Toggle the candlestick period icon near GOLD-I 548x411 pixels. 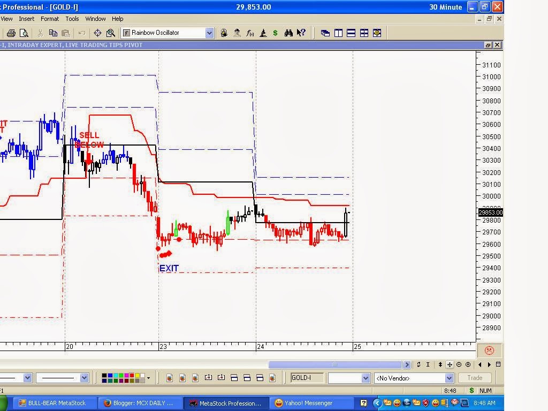(x=272, y=377)
